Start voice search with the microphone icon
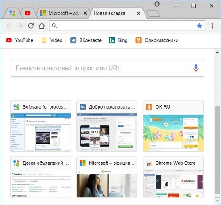Viewport: 221px width, 205px height. tap(196, 68)
